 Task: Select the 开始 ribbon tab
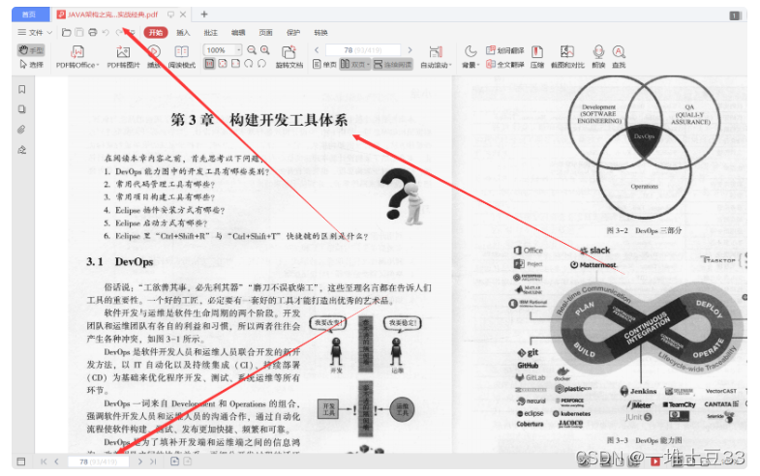point(156,33)
